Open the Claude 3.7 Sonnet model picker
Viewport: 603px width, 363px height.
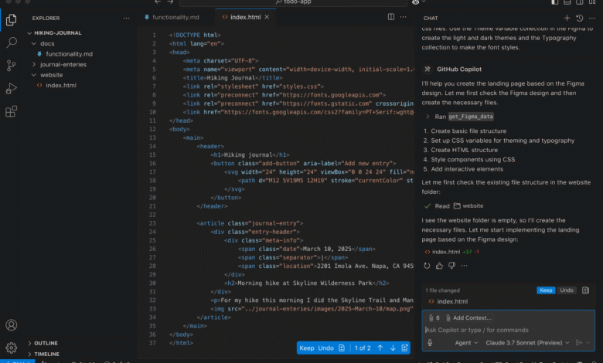[x=527, y=343]
